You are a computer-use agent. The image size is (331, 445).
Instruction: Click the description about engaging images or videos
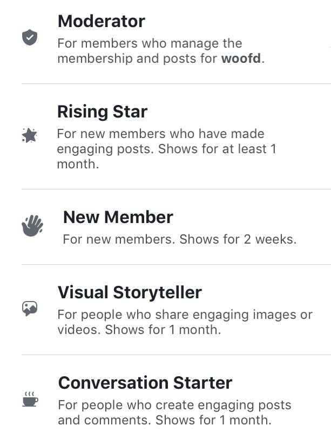(x=184, y=322)
